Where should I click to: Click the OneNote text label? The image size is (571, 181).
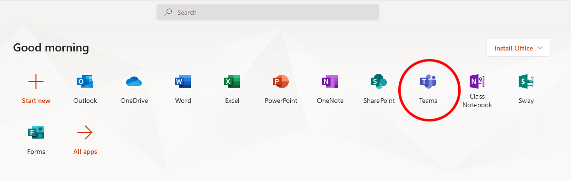330,101
